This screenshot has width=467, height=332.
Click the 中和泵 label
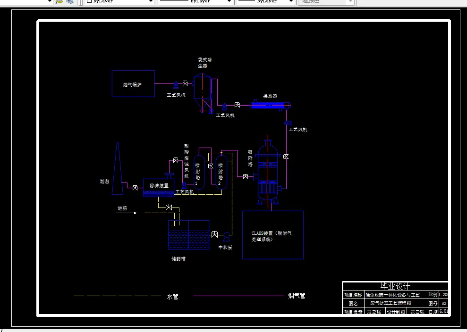coord(225,247)
